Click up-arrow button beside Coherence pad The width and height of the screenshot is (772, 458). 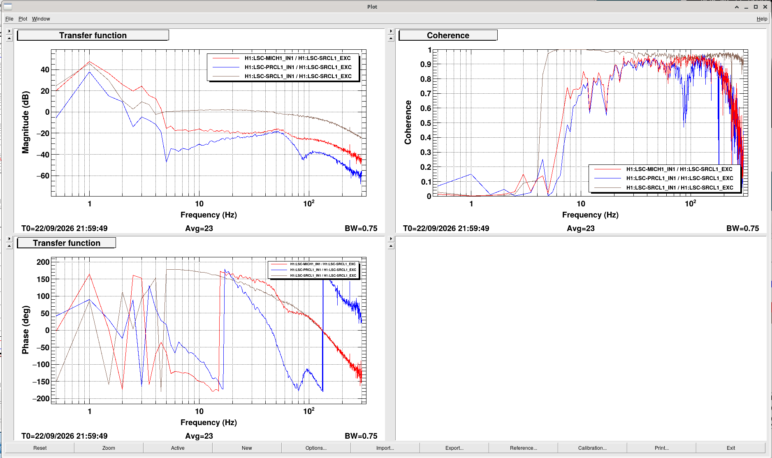click(x=391, y=38)
